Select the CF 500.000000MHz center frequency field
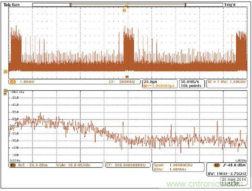This screenshot has height=191, width=252. (x=128, y=165)
